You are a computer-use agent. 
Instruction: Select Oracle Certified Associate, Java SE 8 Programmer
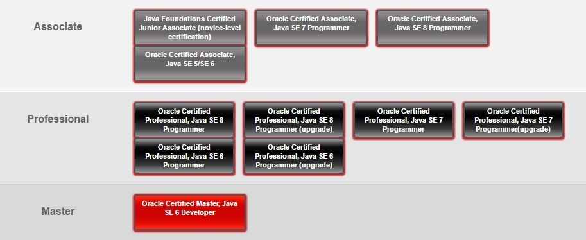click(433, 28)
